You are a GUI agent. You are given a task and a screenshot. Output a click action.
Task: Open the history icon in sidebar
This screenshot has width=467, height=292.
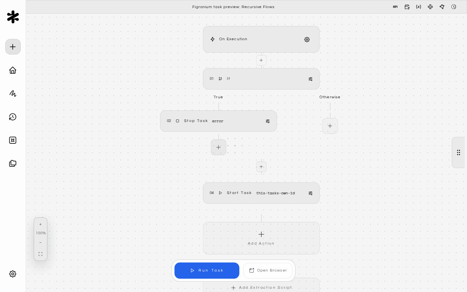click(x=13, y=117)
